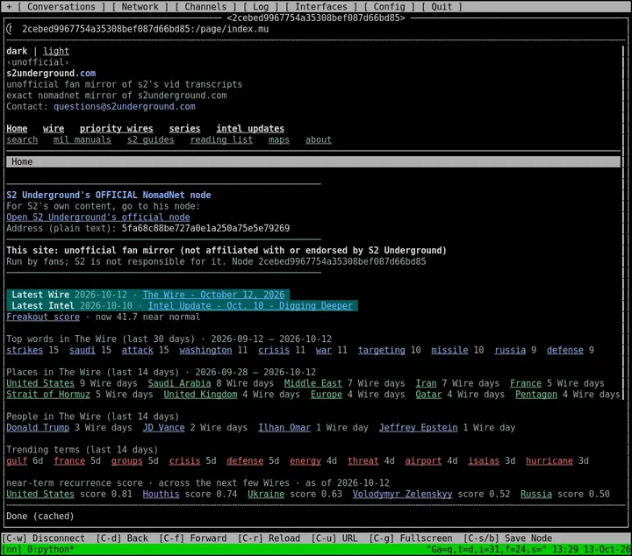632x556 pixels.
Task: Click the [C-g] Fullscreen shortcut
Action: [411, 538]
